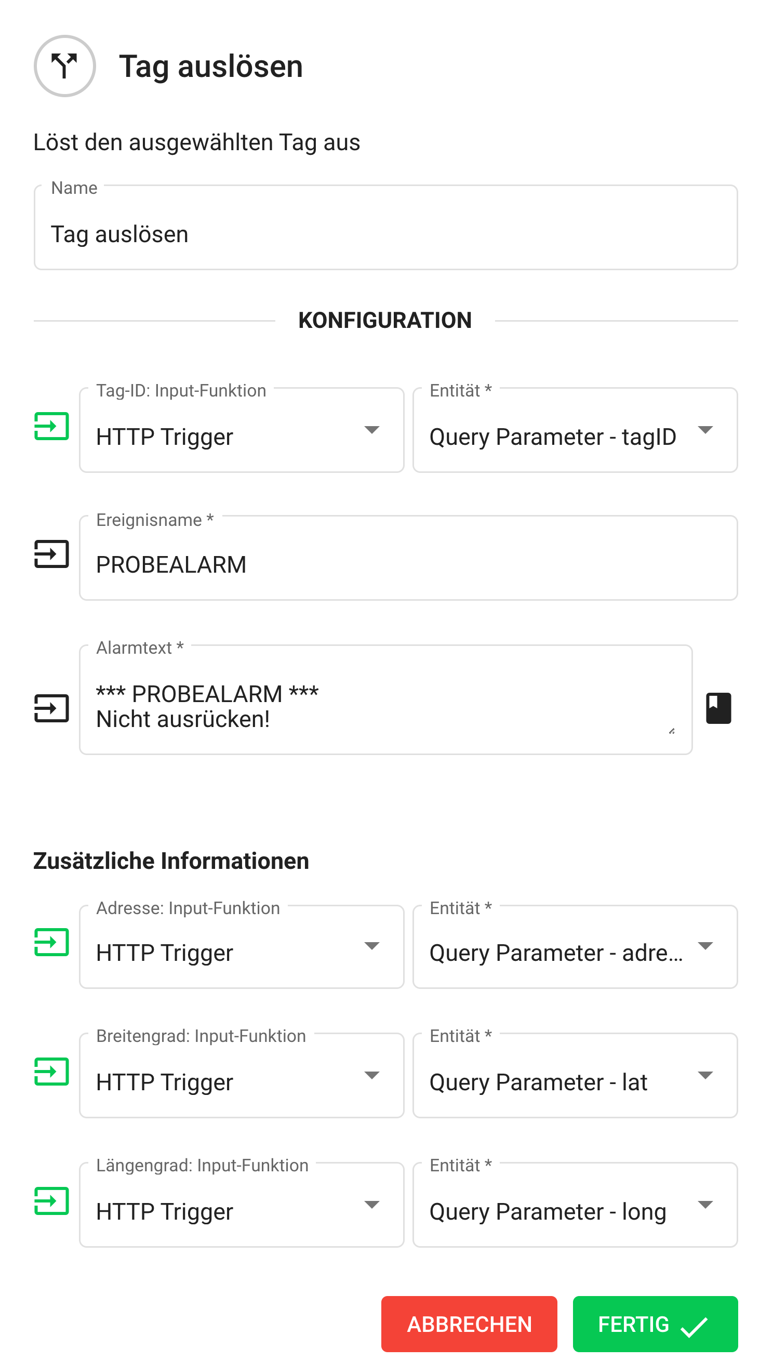Expand the Query Parameter - adresse entity dropdown
Image resolution: width=773 pixels, height=1361 pixels.
pos(575,947)
